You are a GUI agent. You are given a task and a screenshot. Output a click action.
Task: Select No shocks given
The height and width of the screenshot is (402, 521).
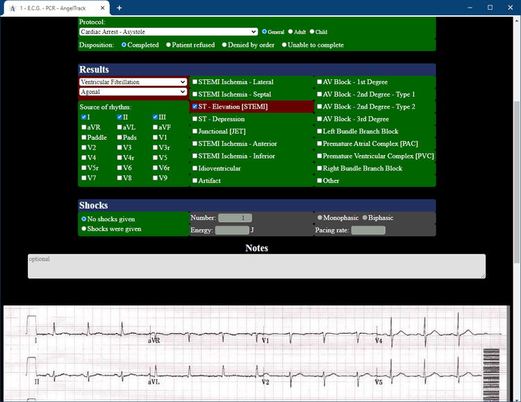coord(84,219)
